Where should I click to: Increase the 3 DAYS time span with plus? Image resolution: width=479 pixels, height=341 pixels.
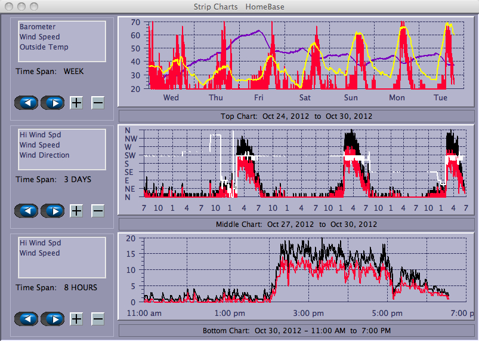point(76,211)
